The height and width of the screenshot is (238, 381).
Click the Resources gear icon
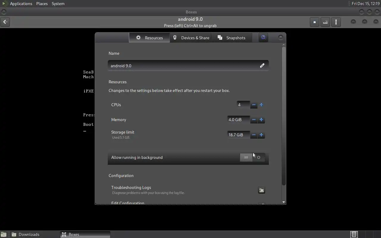pyautogui.click(x=138, y=37)
